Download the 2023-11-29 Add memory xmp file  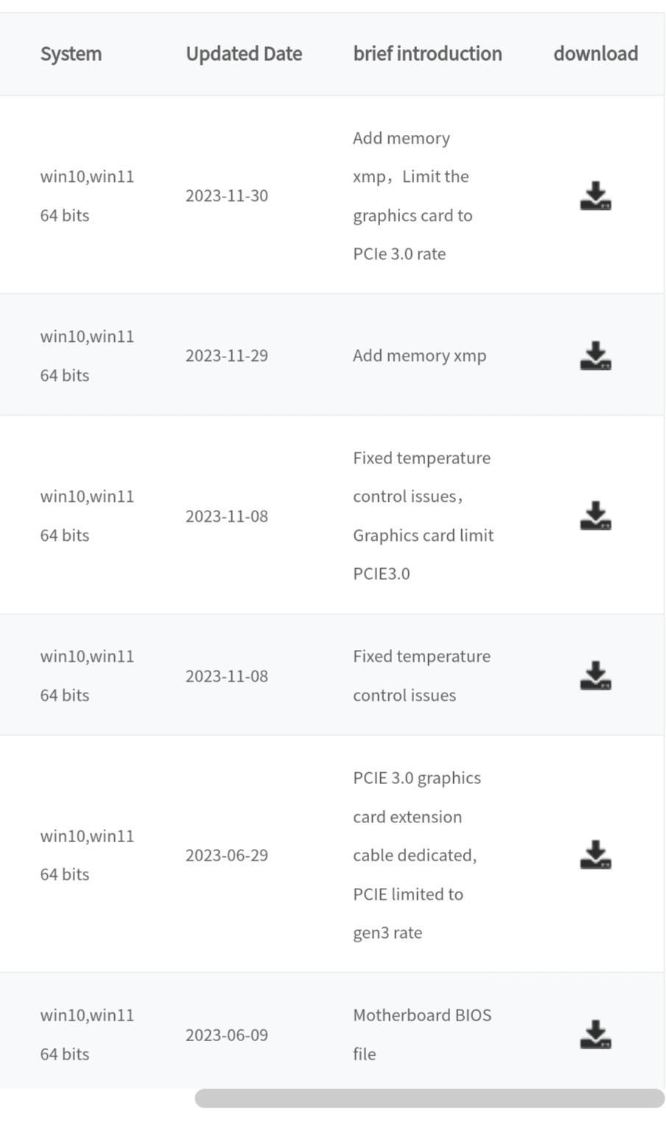[595, 356]
